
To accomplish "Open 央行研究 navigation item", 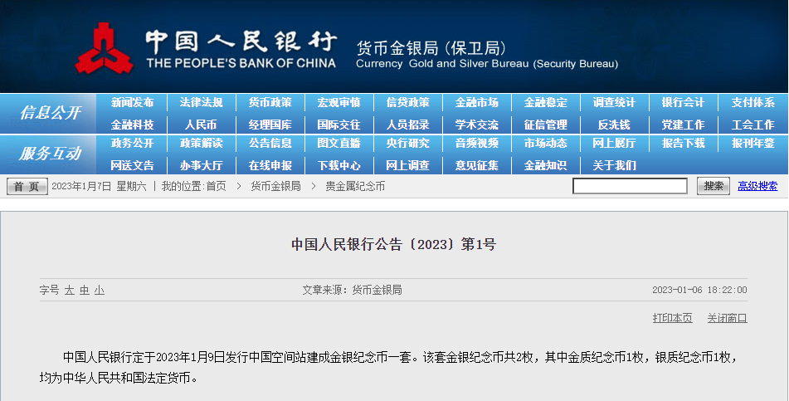I will point(407,143).
